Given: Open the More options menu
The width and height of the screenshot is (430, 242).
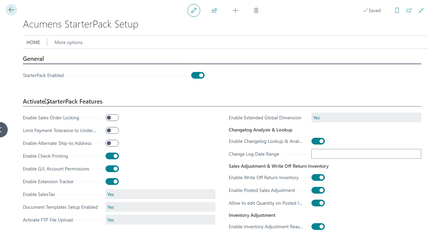Looking at the screenshot, I should 69,42.
